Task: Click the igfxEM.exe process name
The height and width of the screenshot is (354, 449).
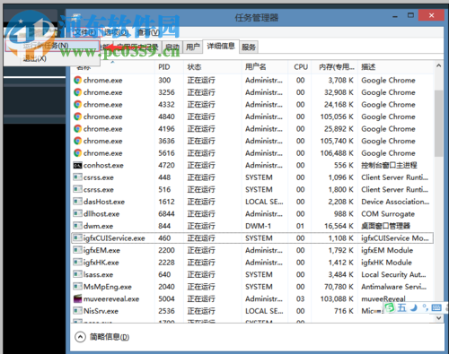Action: click(101, 250)
